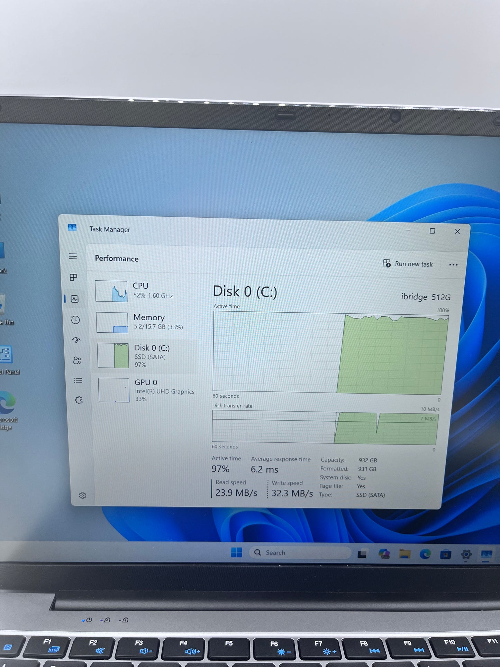
Task: Open the Users page icon in sidebar
Action: point(77,361)
